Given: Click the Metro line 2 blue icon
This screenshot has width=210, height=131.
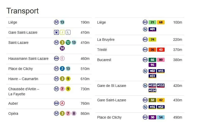Looking at the screenshot, I should tap(62, 69).
